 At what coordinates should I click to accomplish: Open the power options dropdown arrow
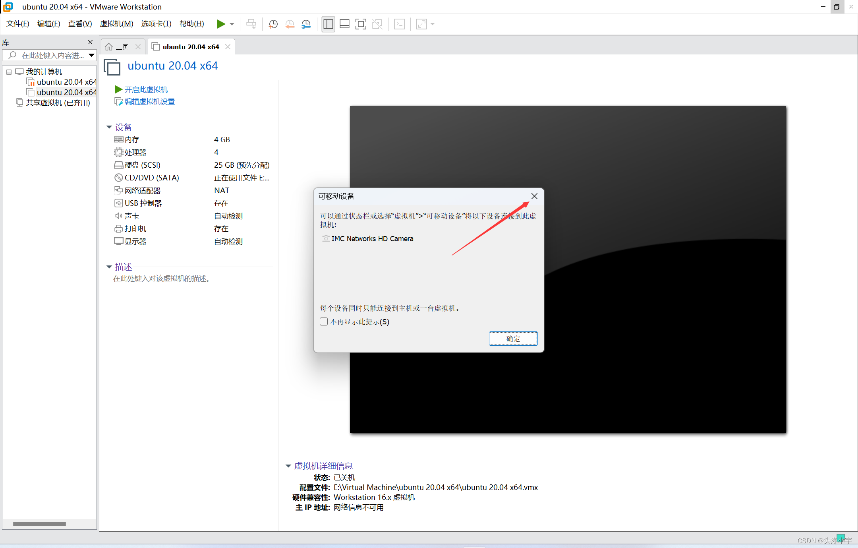tap(232, 24)
